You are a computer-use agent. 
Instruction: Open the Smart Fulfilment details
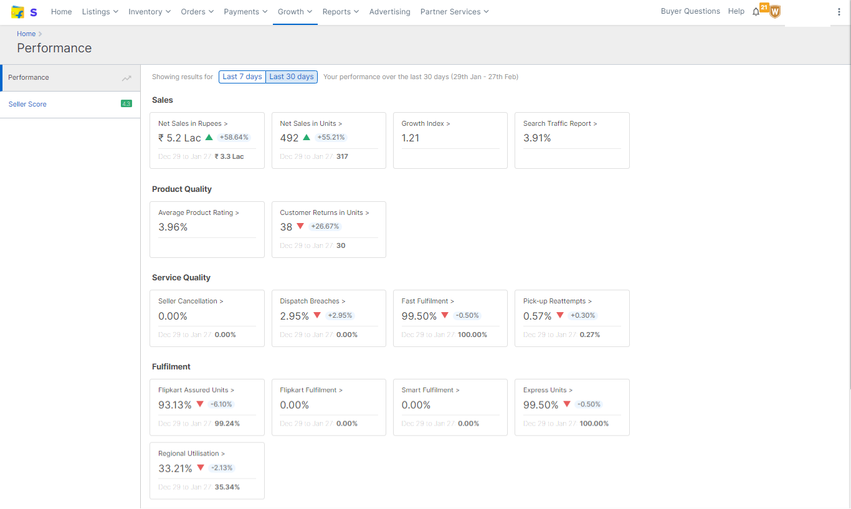pyautogui.click(x=430, y=390)
